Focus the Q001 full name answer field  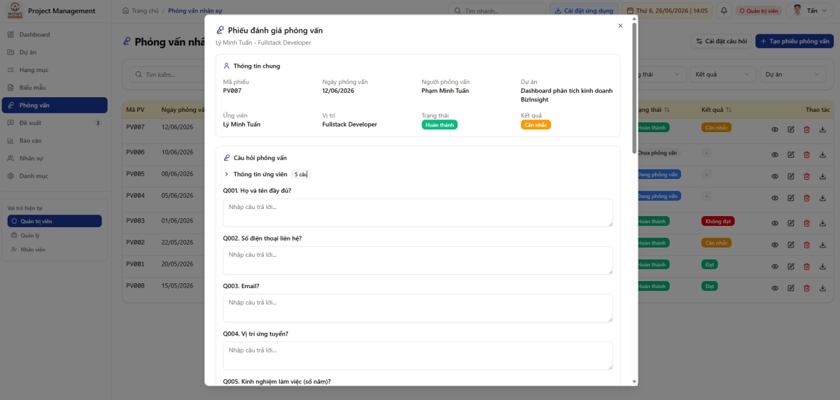pos(418,213)
